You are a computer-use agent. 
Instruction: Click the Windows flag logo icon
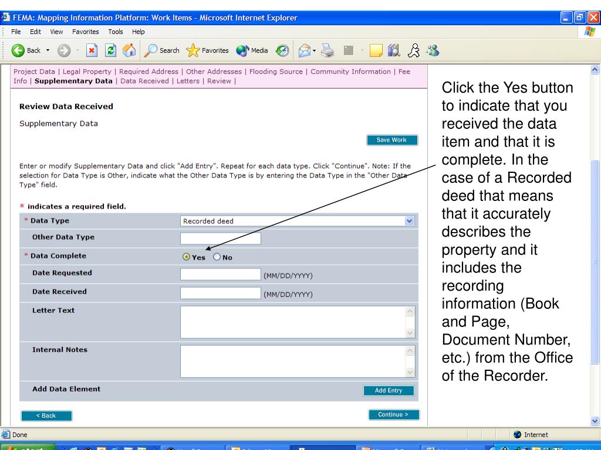pyautogui.click(x=589, y=32)
